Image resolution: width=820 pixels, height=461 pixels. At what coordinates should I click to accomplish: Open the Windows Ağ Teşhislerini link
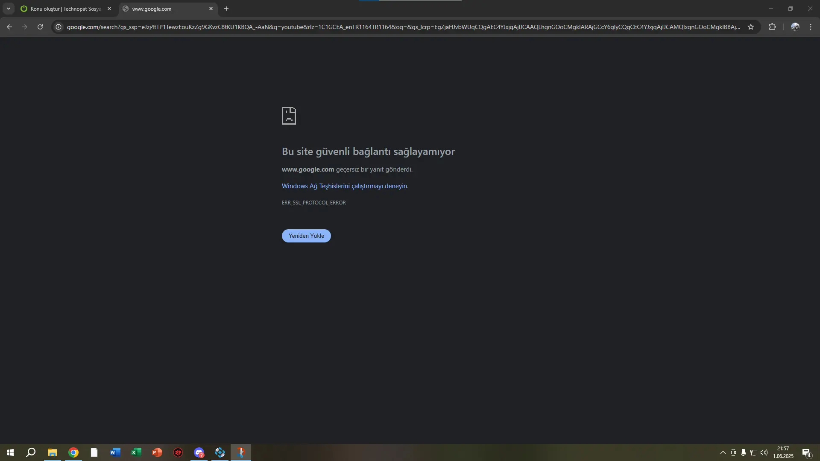pos(345,186)
